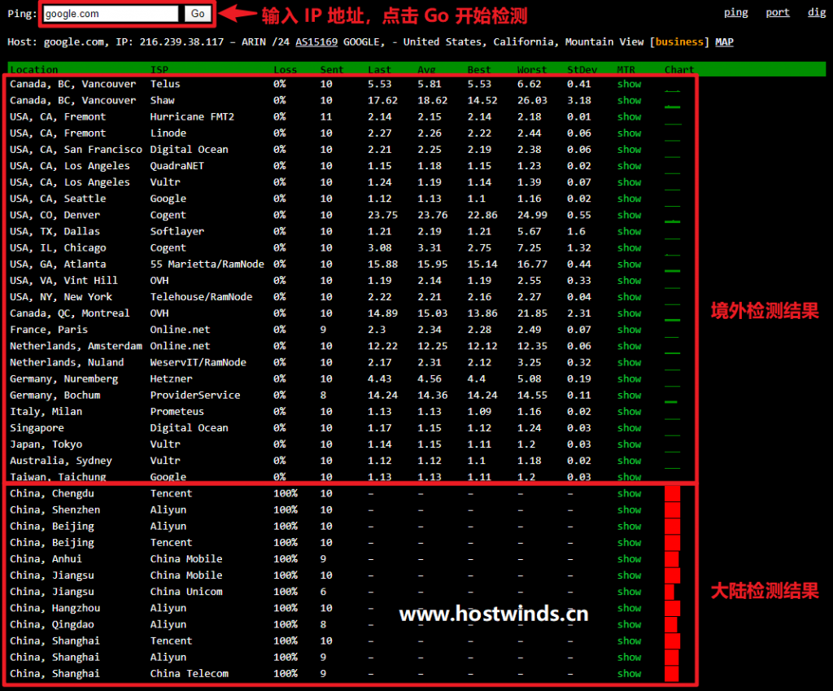
Task: Show MTR for France Paris row
Action: [x=629, y=330]
